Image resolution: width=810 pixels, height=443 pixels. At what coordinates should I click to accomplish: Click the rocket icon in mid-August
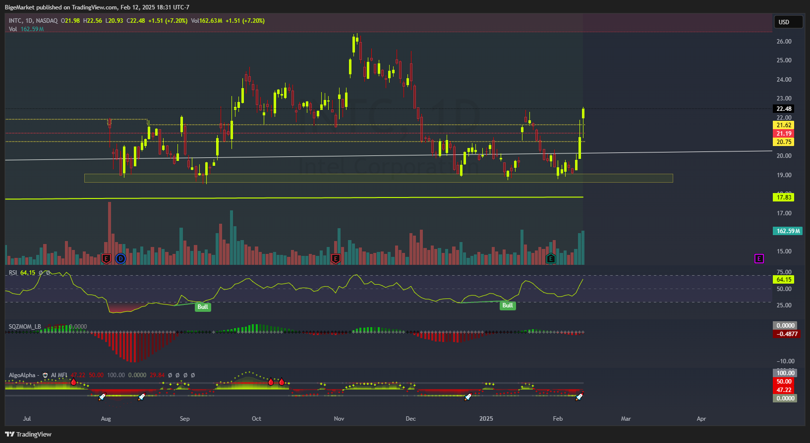141,396
